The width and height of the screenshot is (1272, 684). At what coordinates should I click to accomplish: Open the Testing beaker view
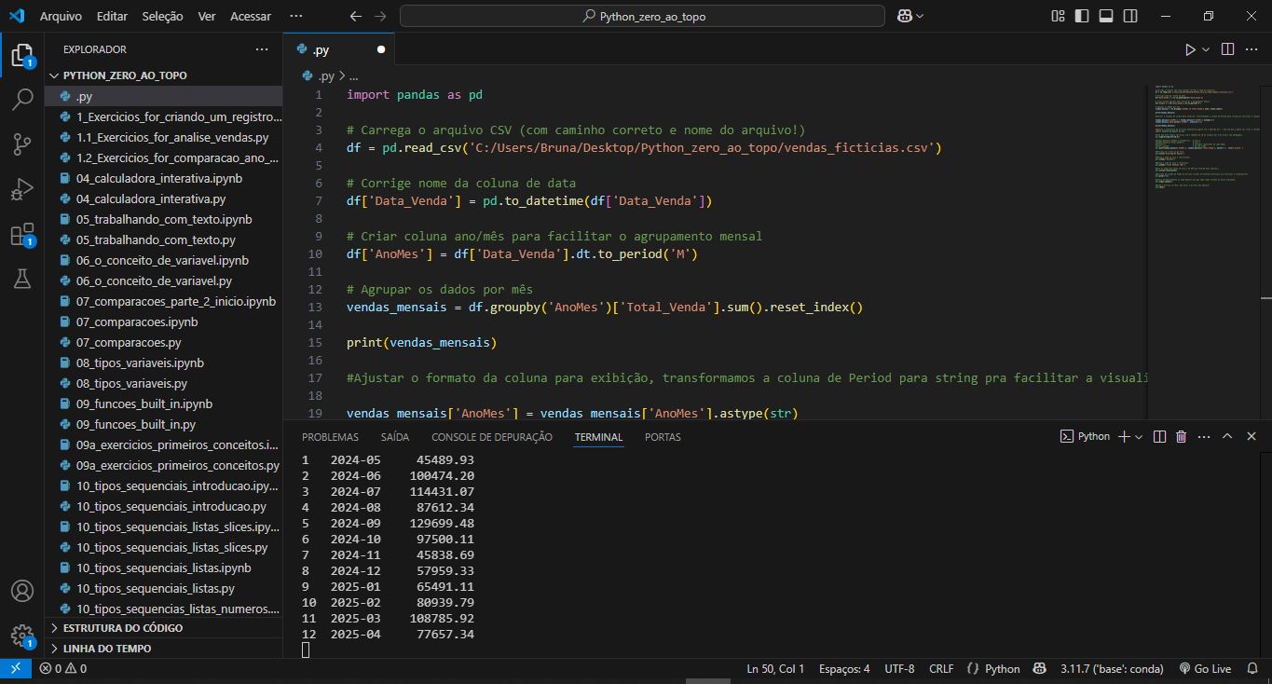(22, 279)
